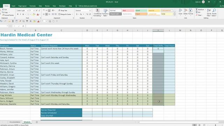Click the Sum icon in quick access toolbar
Viewport: 224px width, 126px height.
coord(13,21)
